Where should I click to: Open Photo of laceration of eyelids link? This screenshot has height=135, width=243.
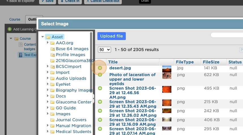pyautogui.click(x=132, y=79)
